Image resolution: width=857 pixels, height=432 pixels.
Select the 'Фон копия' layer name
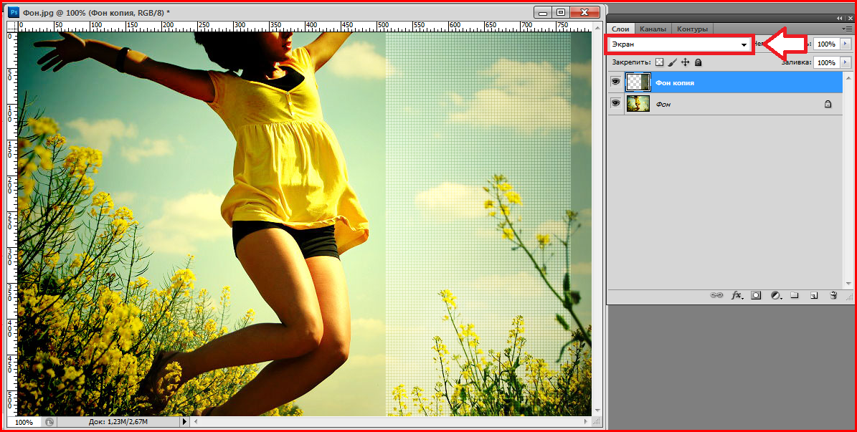click(675, 82)
